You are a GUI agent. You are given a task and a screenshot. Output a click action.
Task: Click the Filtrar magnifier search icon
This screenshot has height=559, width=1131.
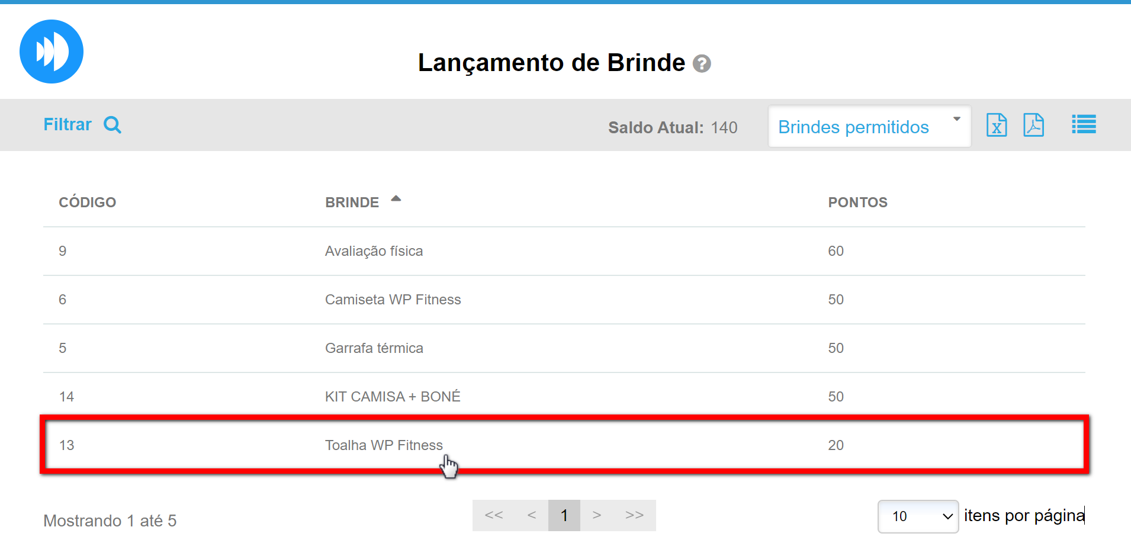pos(113,125)
